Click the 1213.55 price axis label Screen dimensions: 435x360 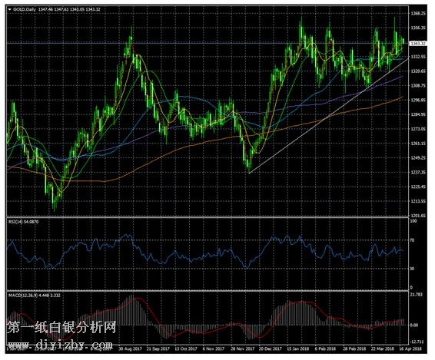[x=418, y=201]
